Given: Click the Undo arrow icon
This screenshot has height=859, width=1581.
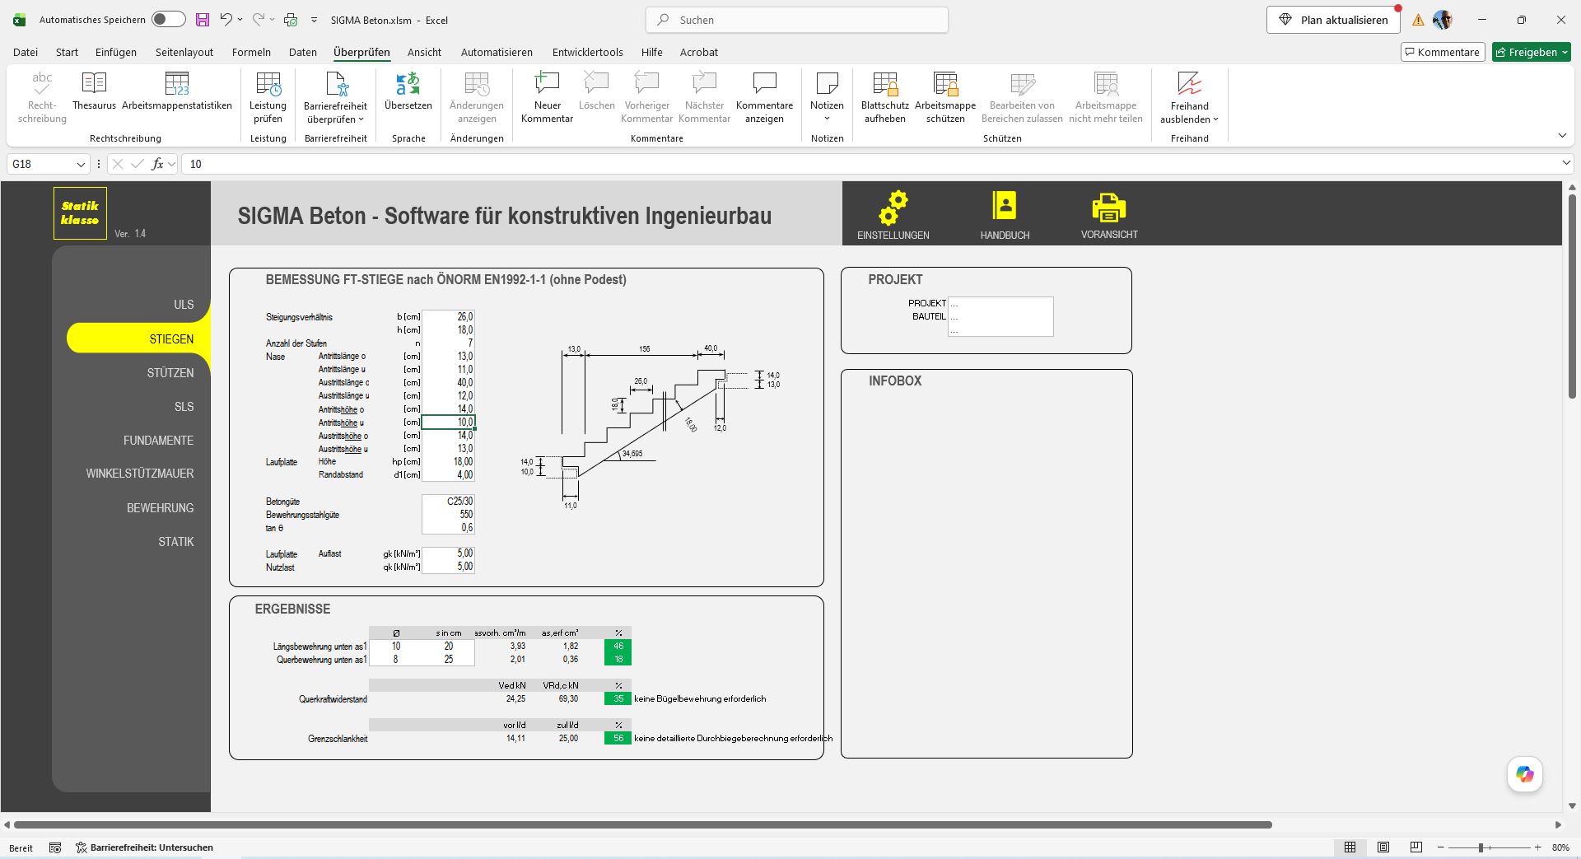Looking at the screenshot, I should (x=226, y=20).
